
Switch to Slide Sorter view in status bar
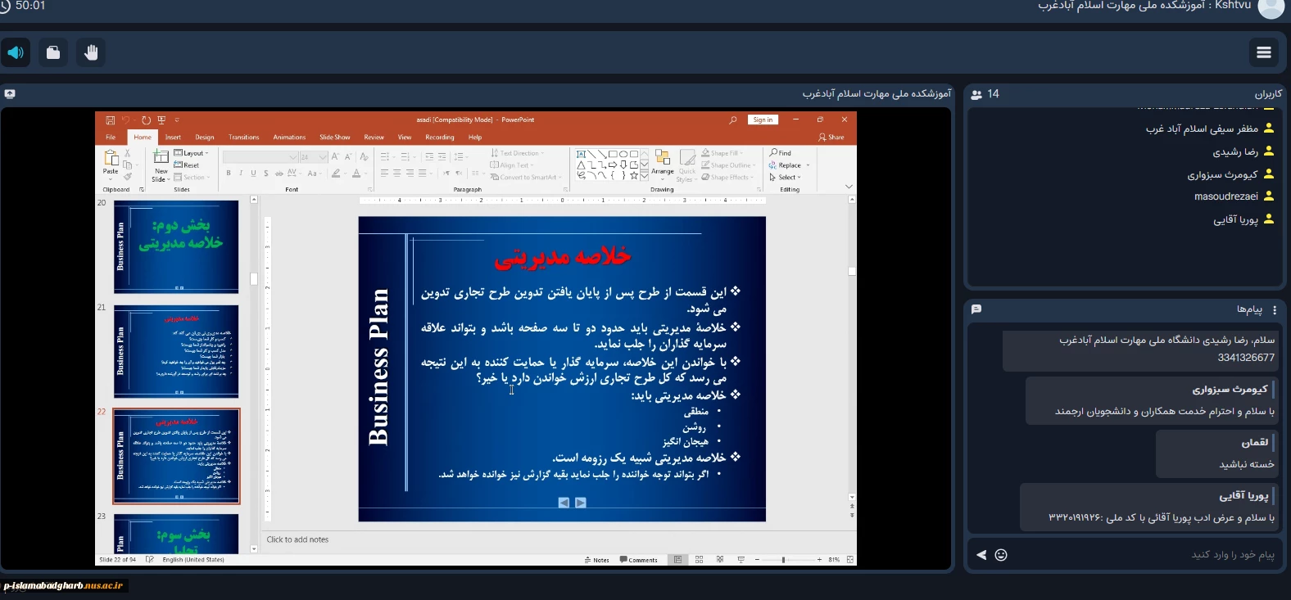click(699, 560)
